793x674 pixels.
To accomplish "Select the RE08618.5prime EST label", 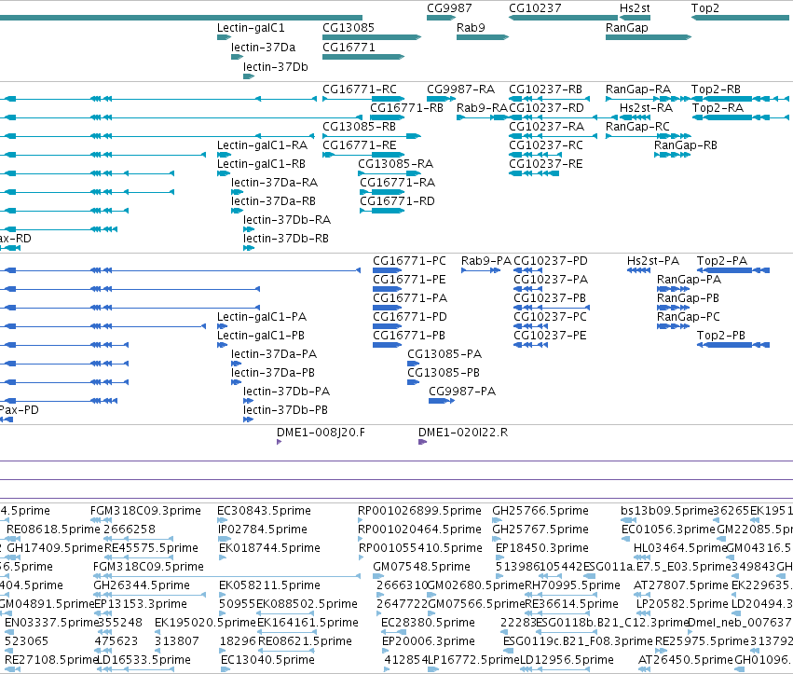I will pos(53,530).
